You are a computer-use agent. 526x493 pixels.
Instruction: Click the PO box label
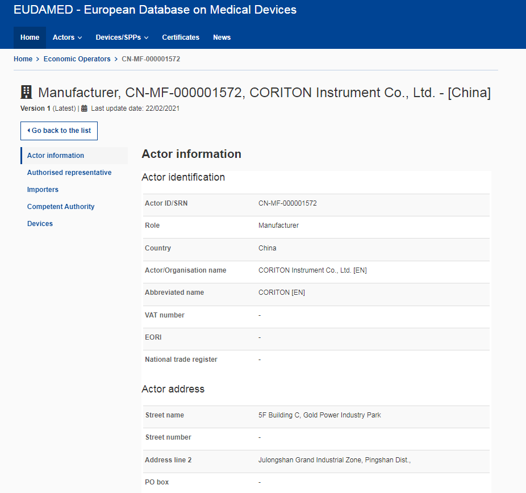pyautogui.click(x=157, y=482)
